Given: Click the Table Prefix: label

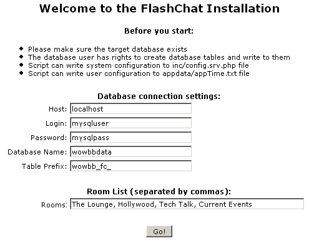Looking at the screenshot, I should click(x=44, y=166).
